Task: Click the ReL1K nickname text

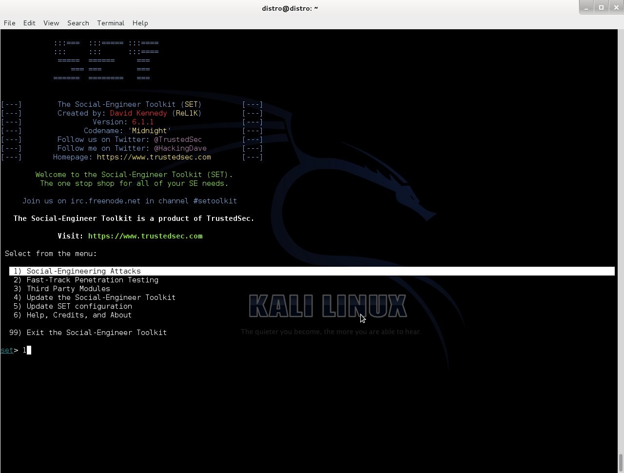Action: 187,113
